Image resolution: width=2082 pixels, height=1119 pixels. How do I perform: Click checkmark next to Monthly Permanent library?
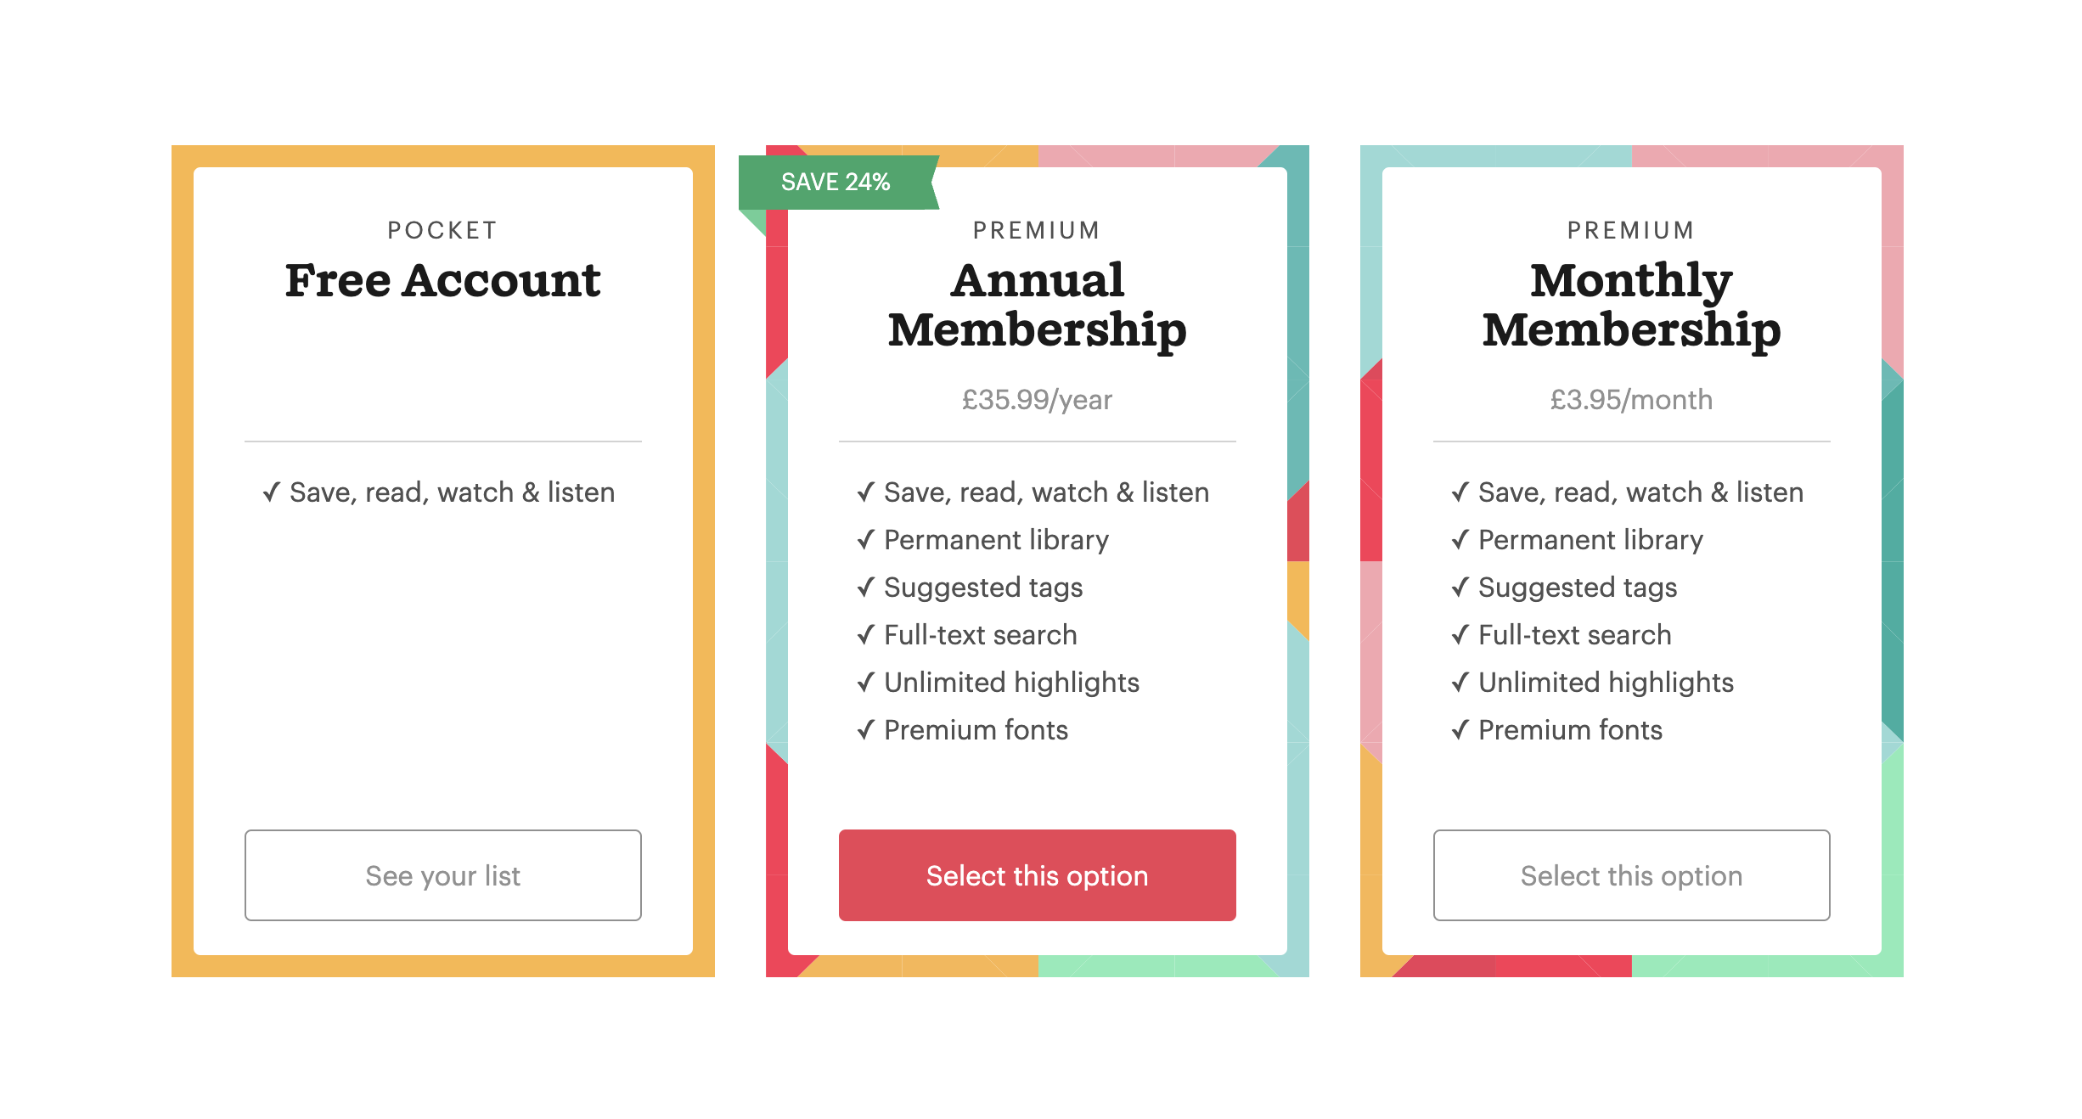tap(1460, 540)
